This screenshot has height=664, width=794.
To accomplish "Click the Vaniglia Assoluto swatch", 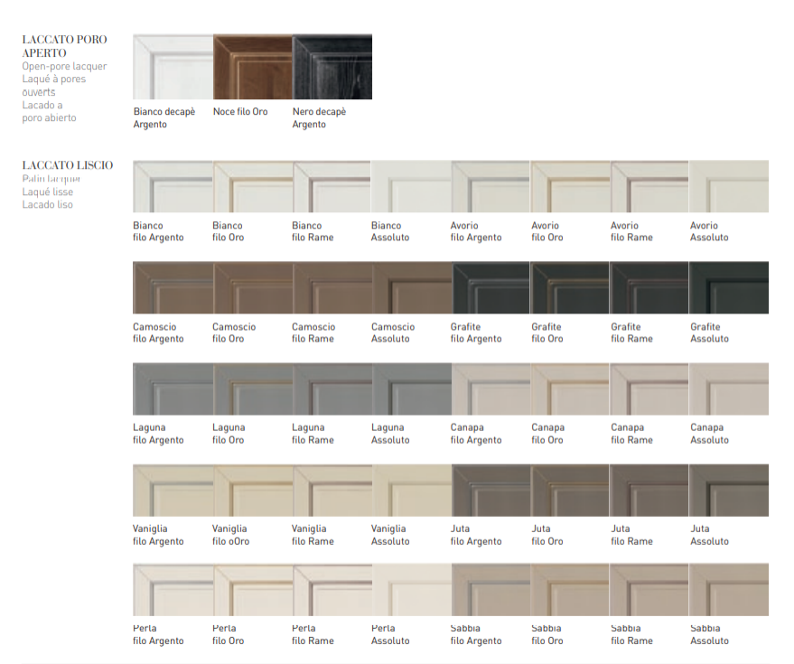I will (x=411, y=491).
